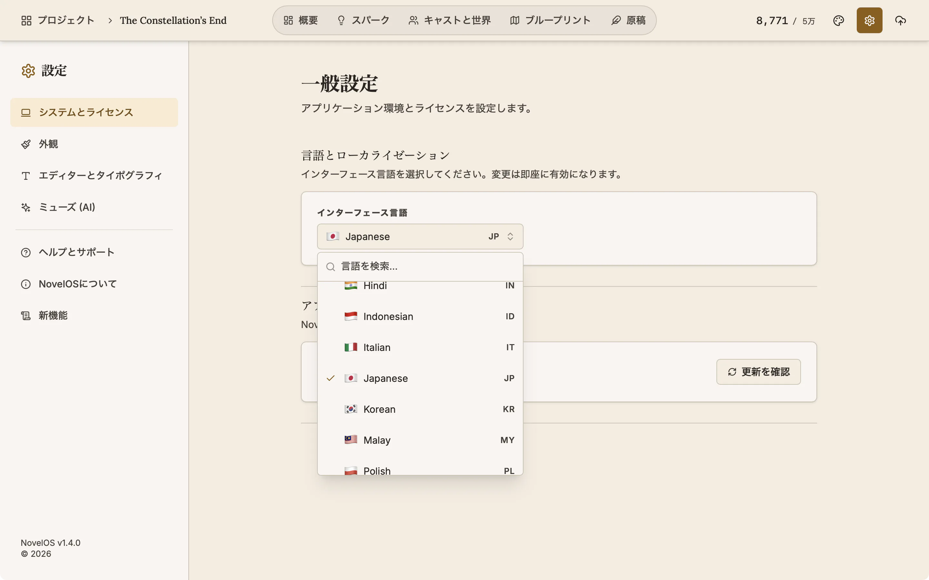Screen dimensions: 929x580
Task: Click the プロジェクト grid icon
Action: coord(26,20)
